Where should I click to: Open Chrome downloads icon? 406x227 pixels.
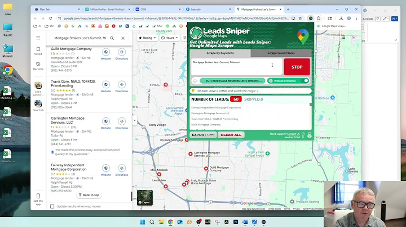(x=341, y=19)
